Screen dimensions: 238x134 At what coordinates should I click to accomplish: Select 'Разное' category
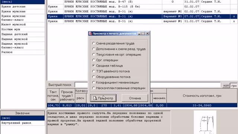pos(22,52)
